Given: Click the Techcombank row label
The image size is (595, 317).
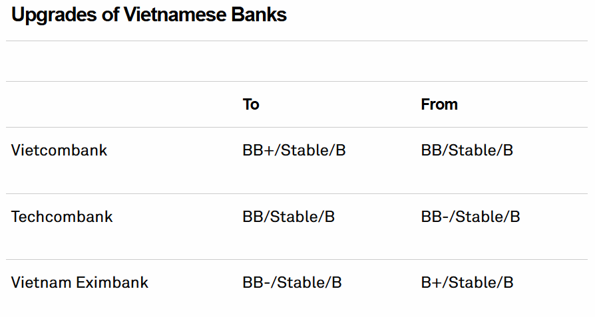Looking at the screenshot, I should click(62, 216).
